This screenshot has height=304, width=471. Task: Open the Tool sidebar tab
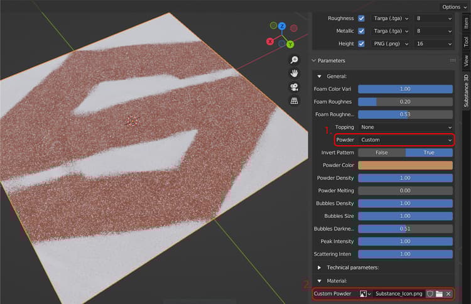point(466,41)
